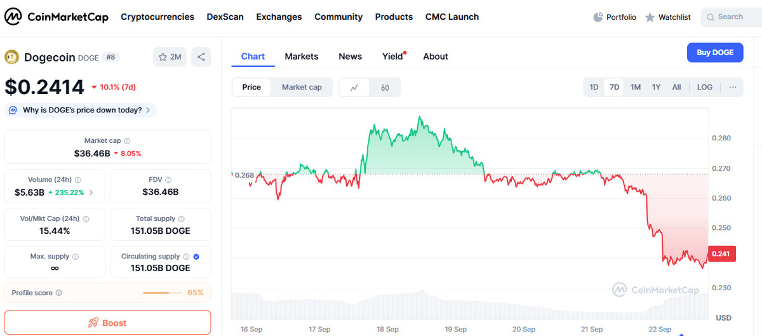Open the CoinMarketCap home logo
The height and width of the screenshot is (336, 762).
pos(57,17)
